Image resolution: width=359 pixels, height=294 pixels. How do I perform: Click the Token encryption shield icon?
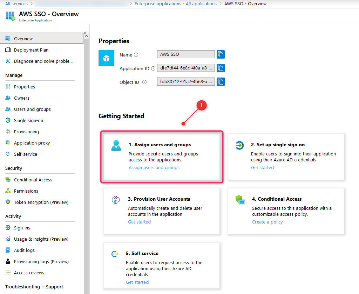point(8,202)
